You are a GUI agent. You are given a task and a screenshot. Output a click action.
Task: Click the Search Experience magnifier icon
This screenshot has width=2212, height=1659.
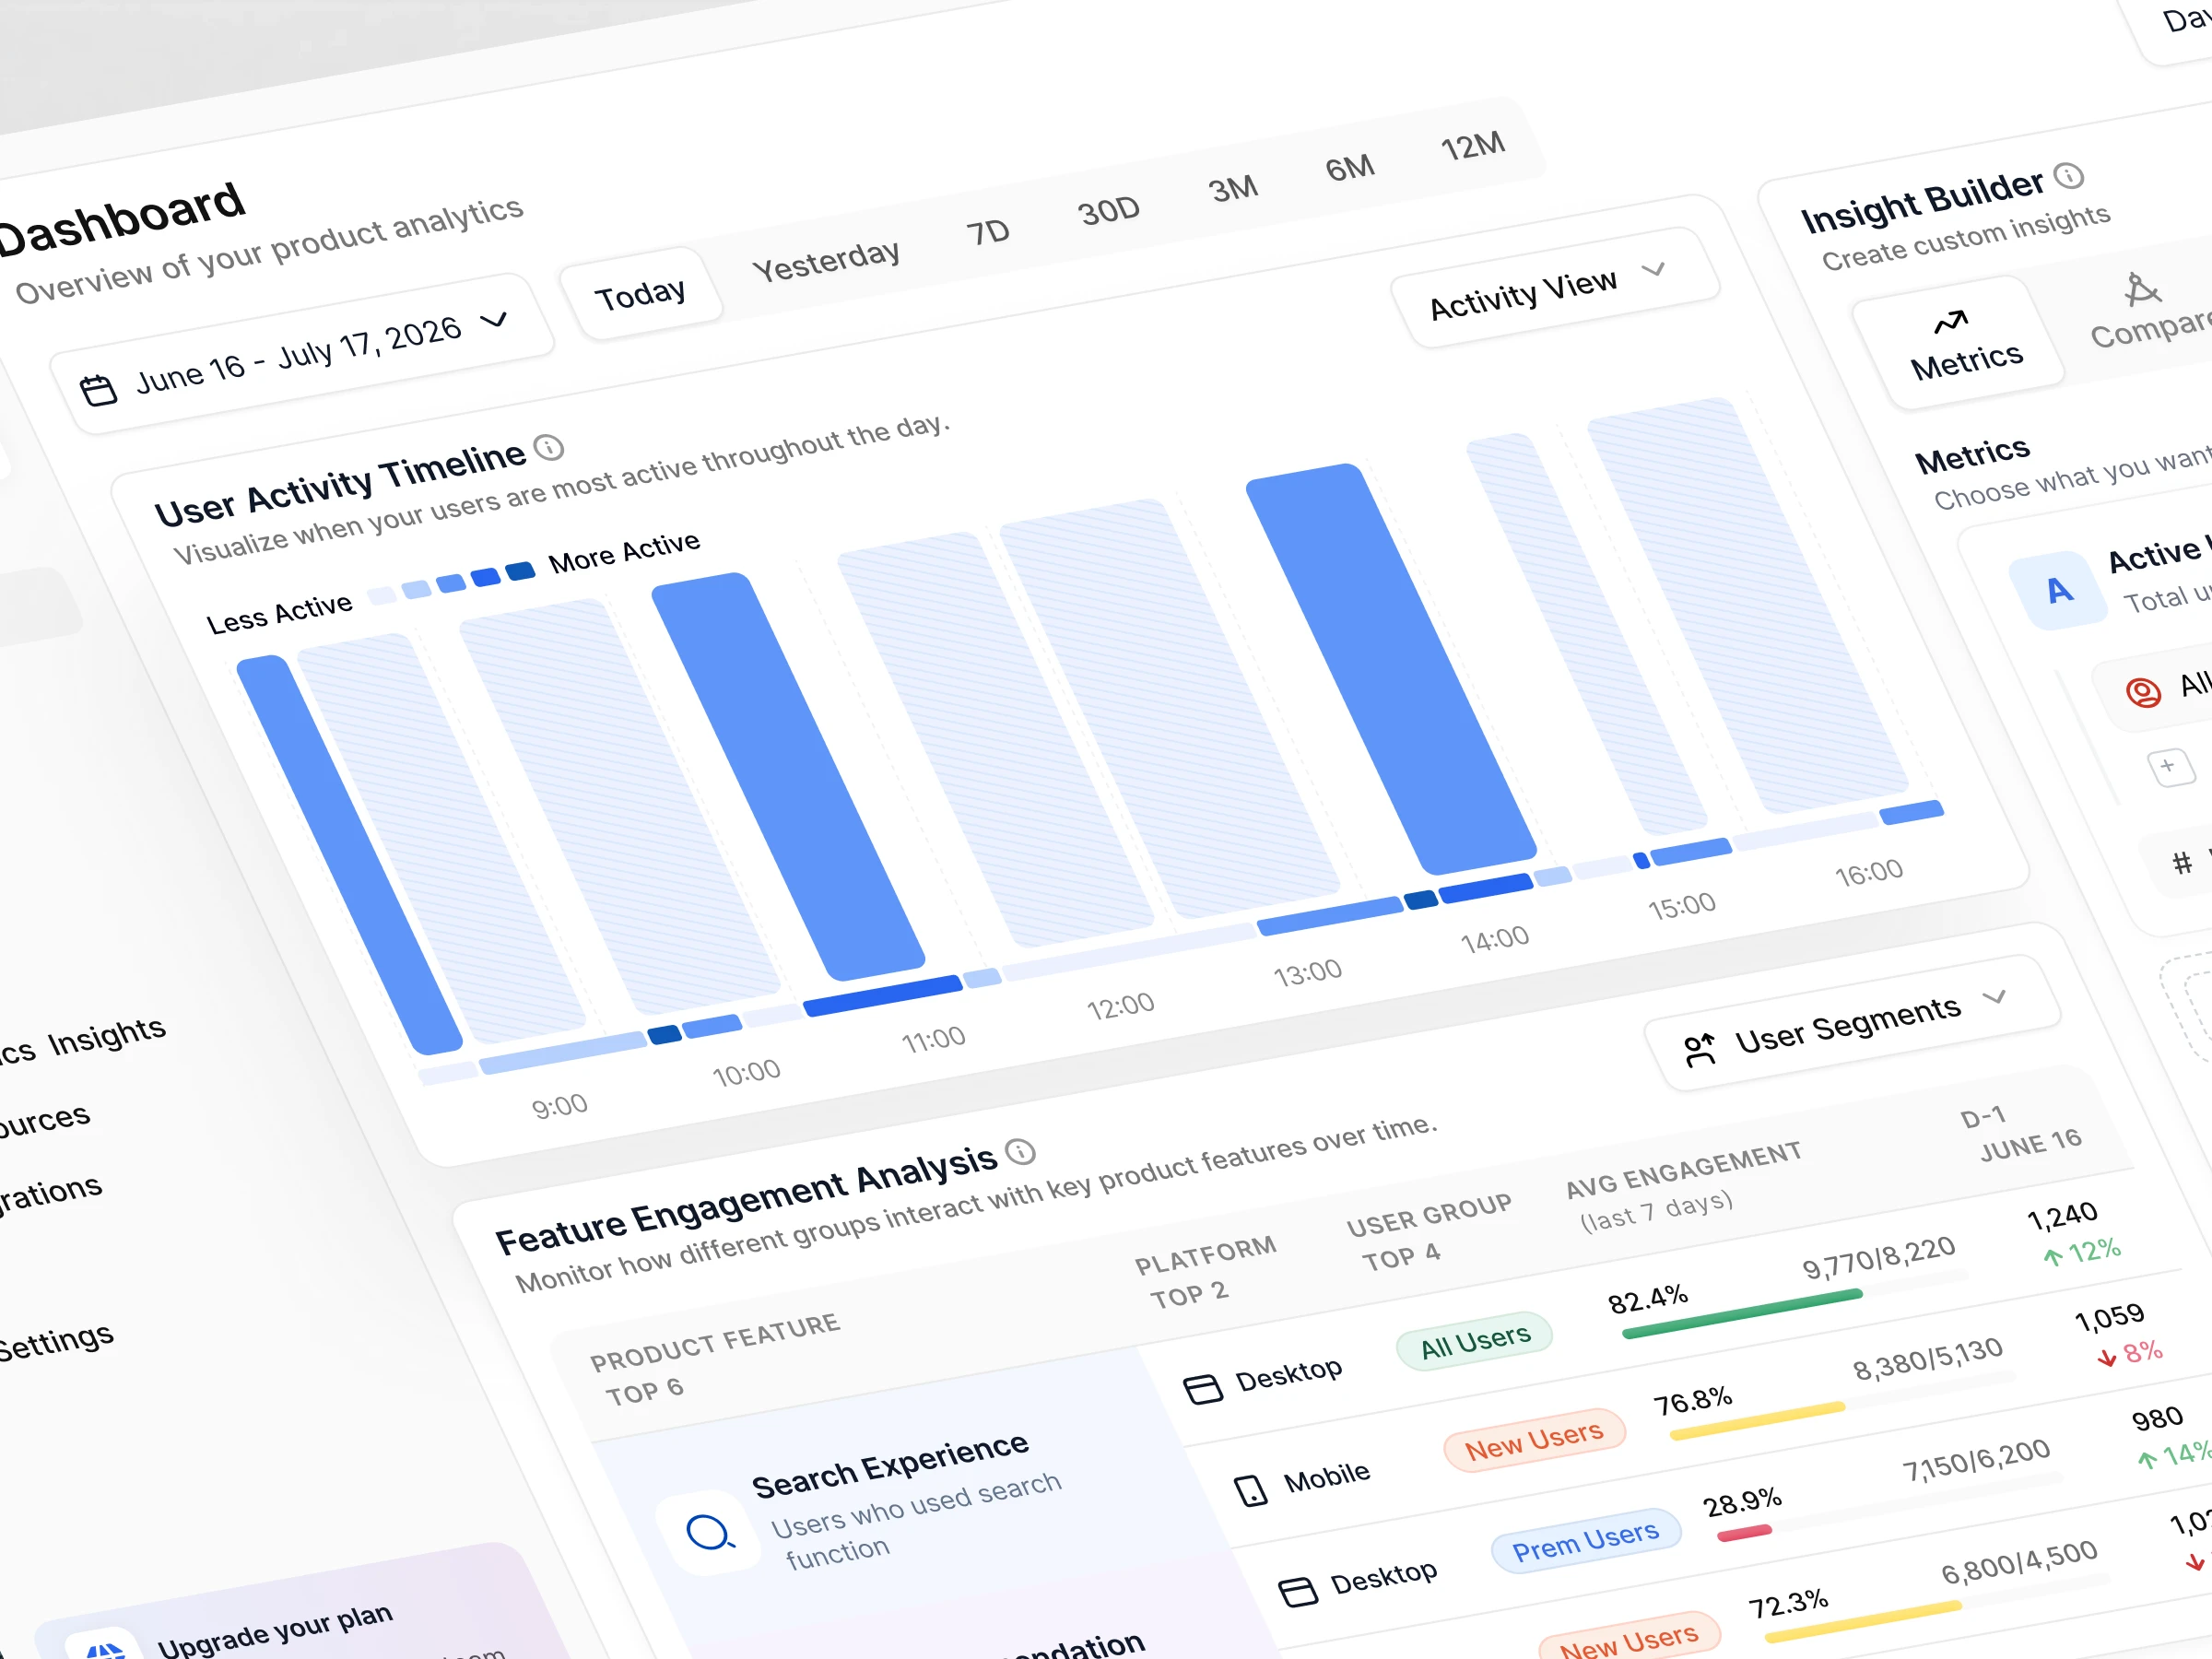tap(709, 1532)
